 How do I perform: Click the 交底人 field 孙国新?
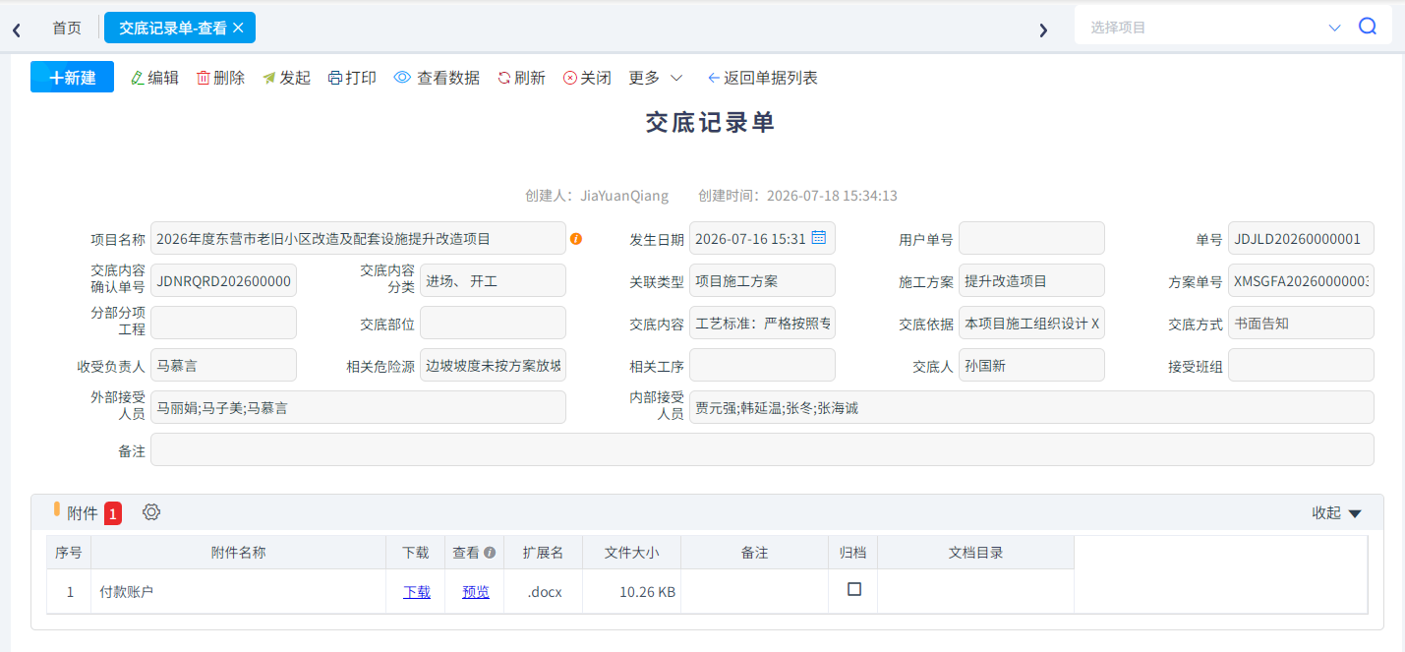[x=1031, y=365]
